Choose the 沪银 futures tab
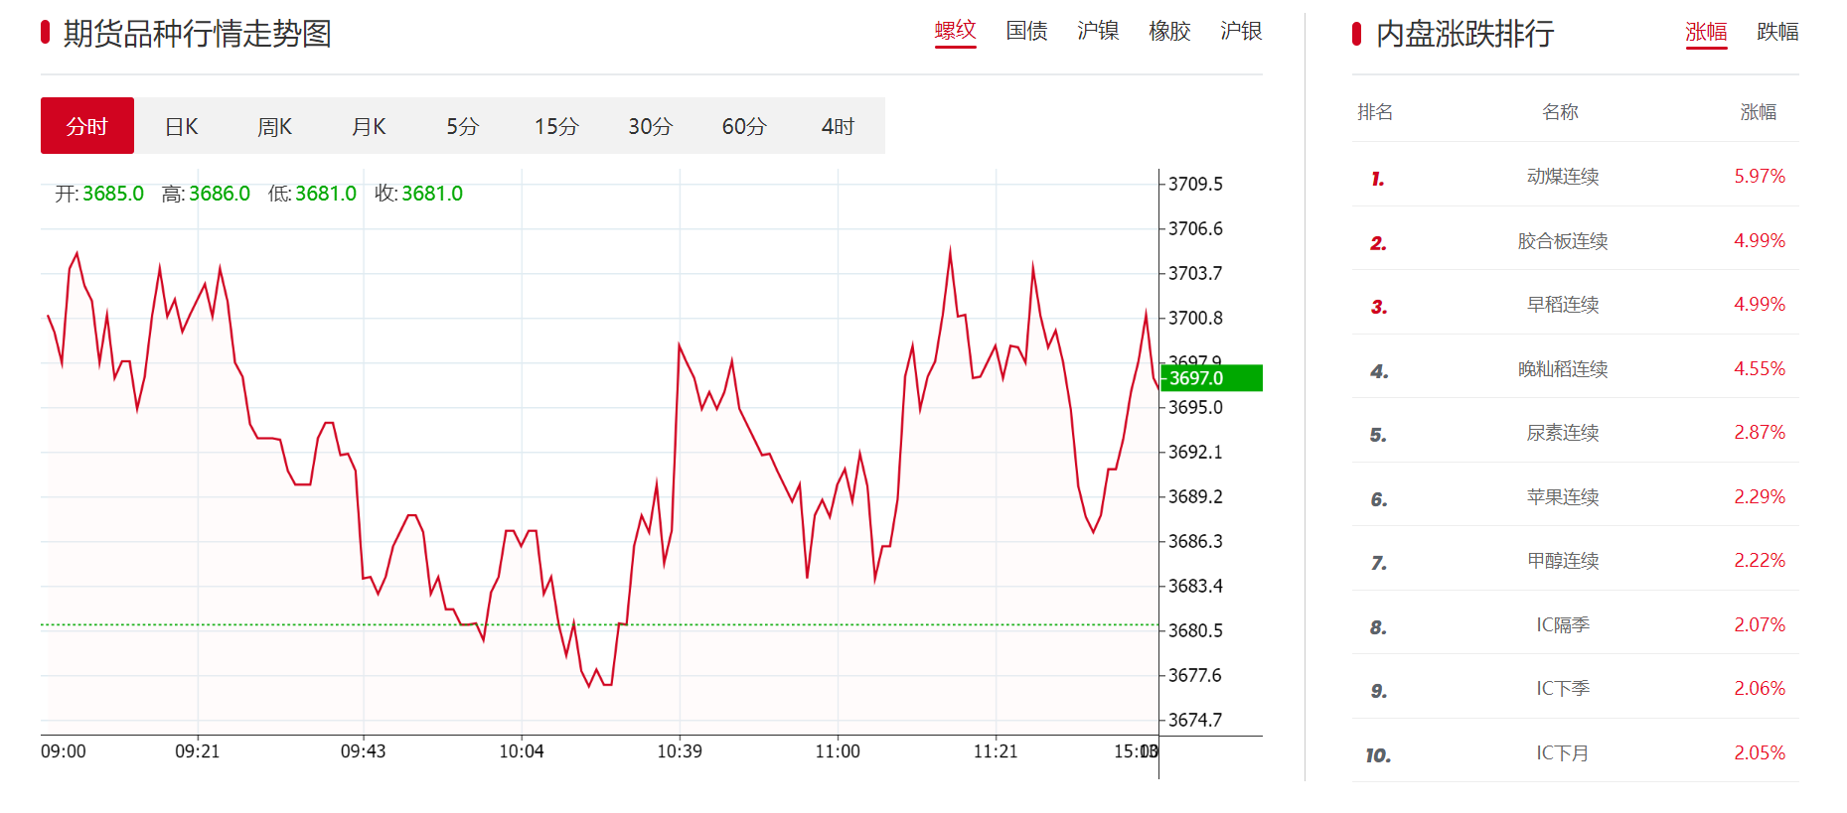The height and width of the screenshot is (813, 1847). click(x=1241, y=31)
